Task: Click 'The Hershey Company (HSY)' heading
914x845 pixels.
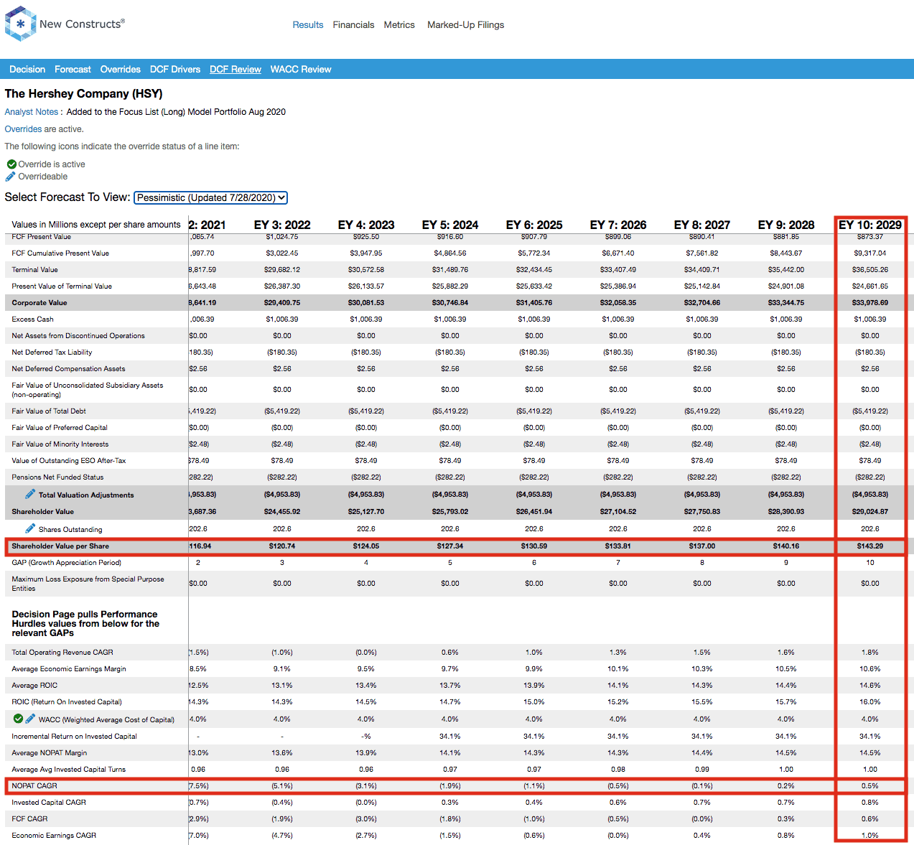Action: point(83,94)
